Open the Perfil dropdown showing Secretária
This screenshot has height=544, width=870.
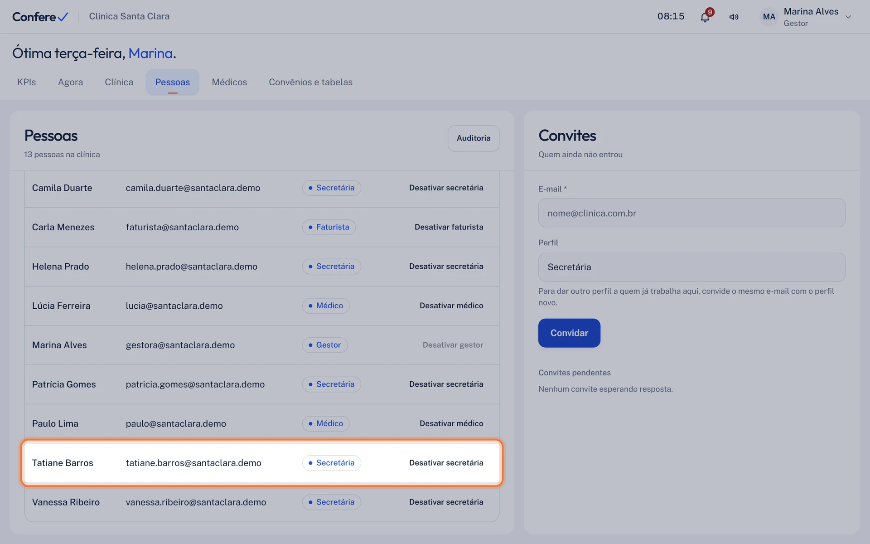(691, 267)
